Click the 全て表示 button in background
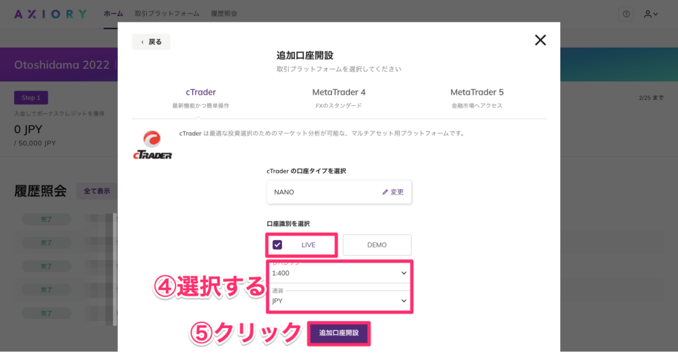Screen dimensions: 678x354 [97, 191]
